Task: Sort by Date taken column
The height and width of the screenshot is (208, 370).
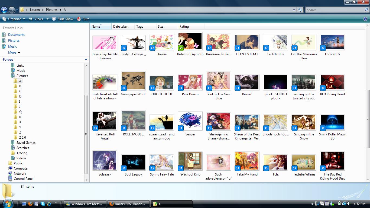Action: coord(123,27)
